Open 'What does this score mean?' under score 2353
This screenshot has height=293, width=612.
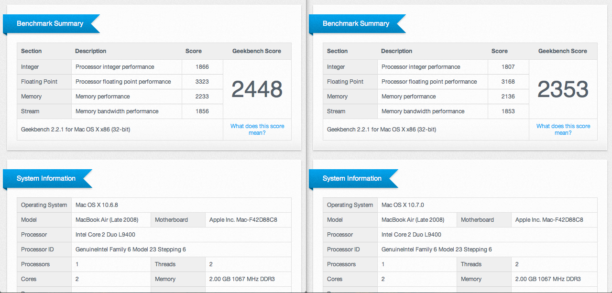coord(563,130)
